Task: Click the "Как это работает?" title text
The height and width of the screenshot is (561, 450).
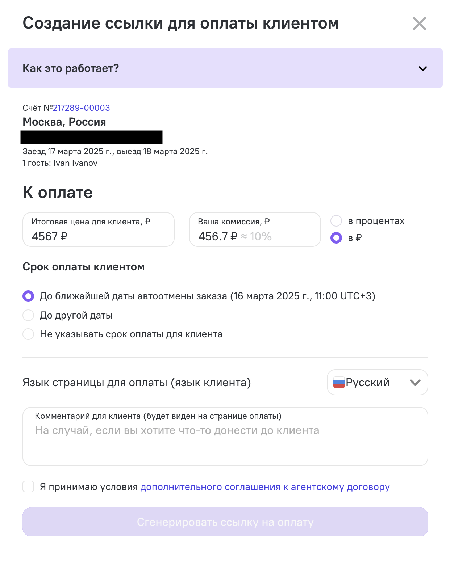Action: [x=71, y=68]
